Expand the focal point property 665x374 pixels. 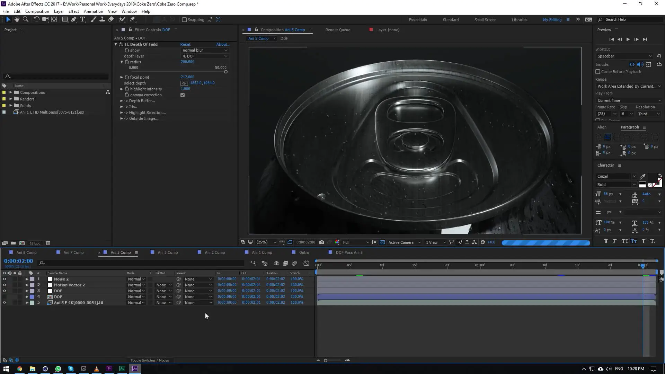[x=122, y=77]
